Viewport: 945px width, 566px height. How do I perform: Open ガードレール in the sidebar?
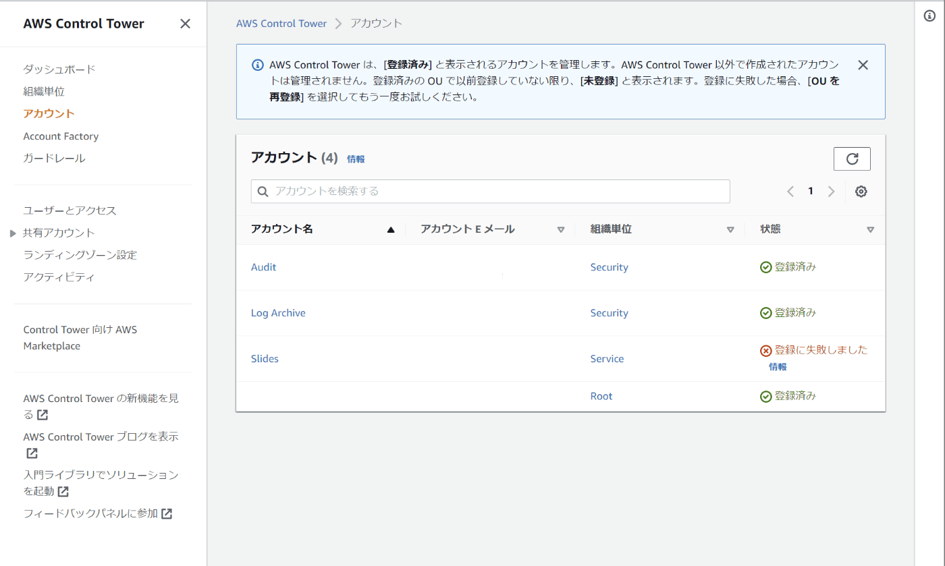[54, 159]
